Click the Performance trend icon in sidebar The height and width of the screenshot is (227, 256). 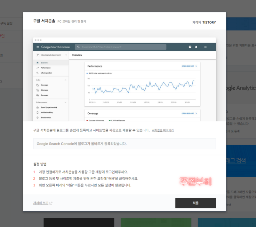tap(37, 68)
